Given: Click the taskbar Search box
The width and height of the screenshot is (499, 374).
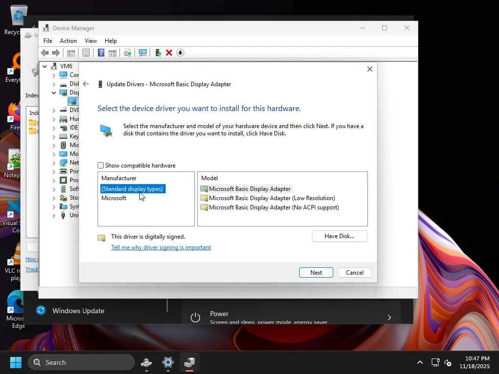Looking at the screenshot, I should click(x=81, y=362).
